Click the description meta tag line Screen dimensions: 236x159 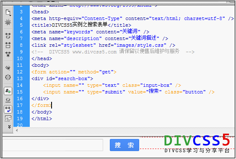click(100, 38)
